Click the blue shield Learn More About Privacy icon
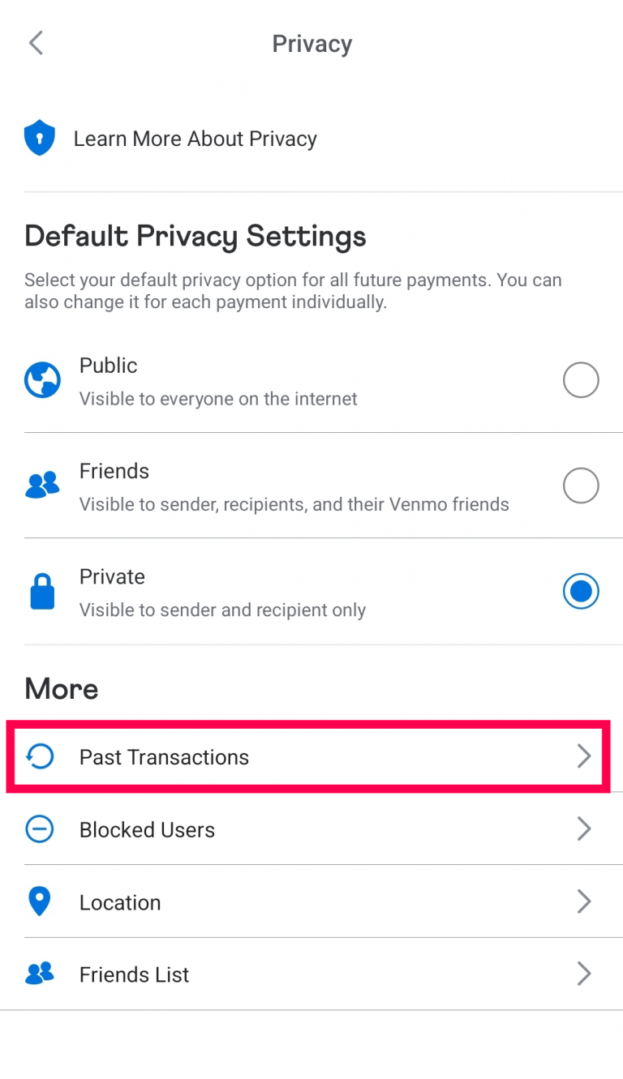623x1079 pixels. tap(40, 137)
